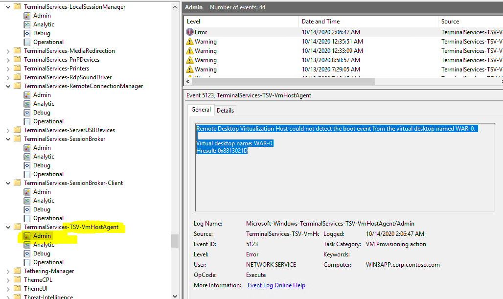Select Admin log icon under SessionBroker
The height and width of the screenshot is (299, 503).
click(x=27, y=148)
